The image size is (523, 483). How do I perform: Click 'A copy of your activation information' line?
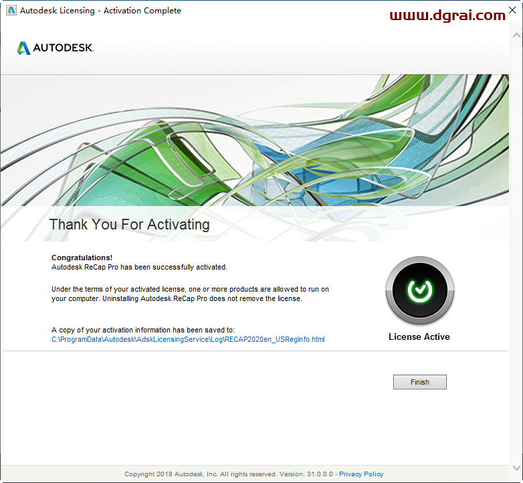(143, 330)
